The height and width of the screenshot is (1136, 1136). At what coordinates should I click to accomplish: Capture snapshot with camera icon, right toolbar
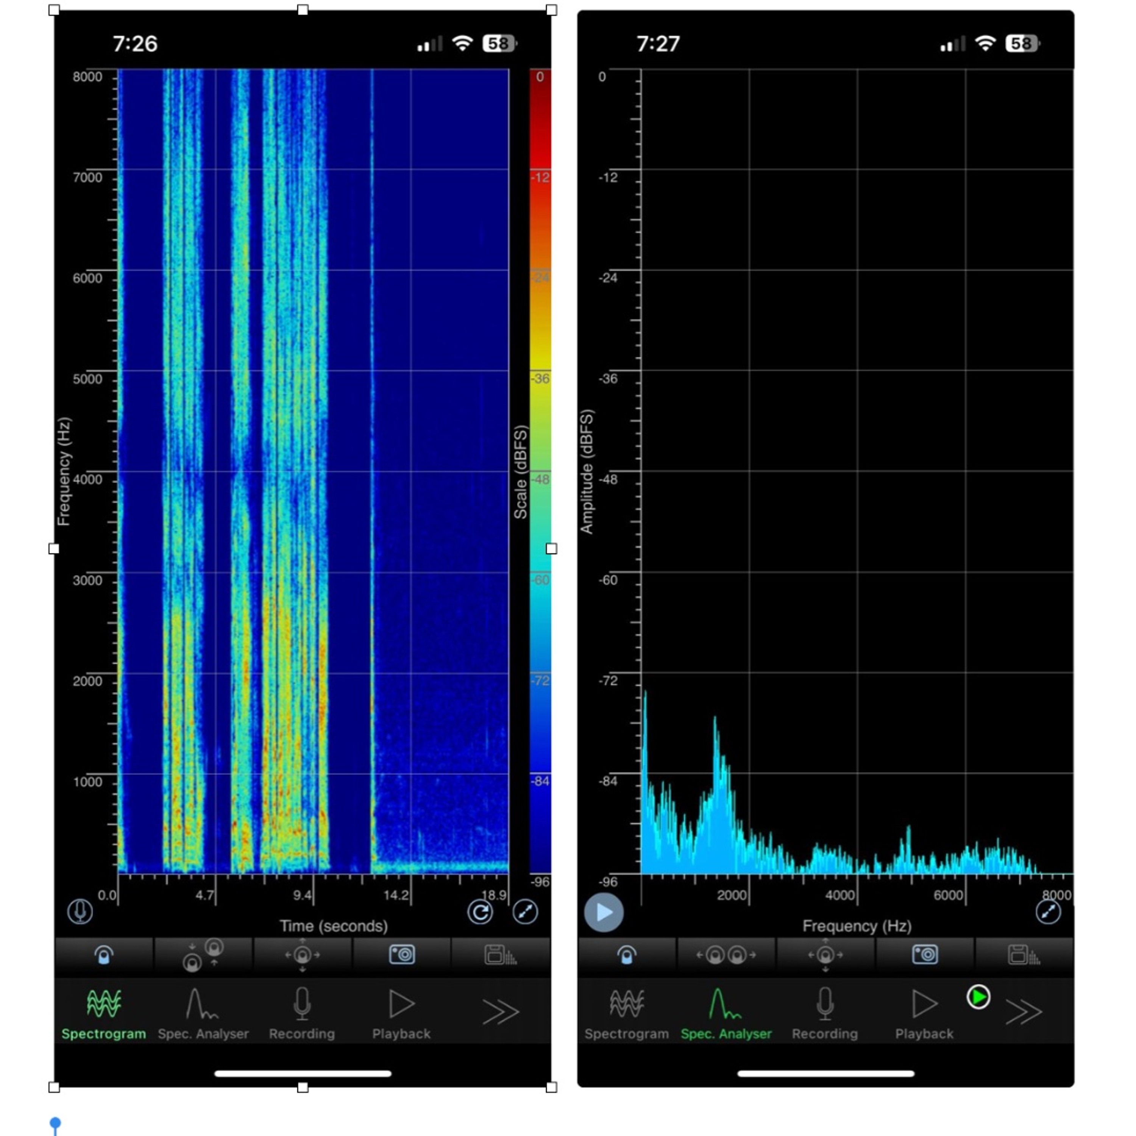(x=924, y=955)
